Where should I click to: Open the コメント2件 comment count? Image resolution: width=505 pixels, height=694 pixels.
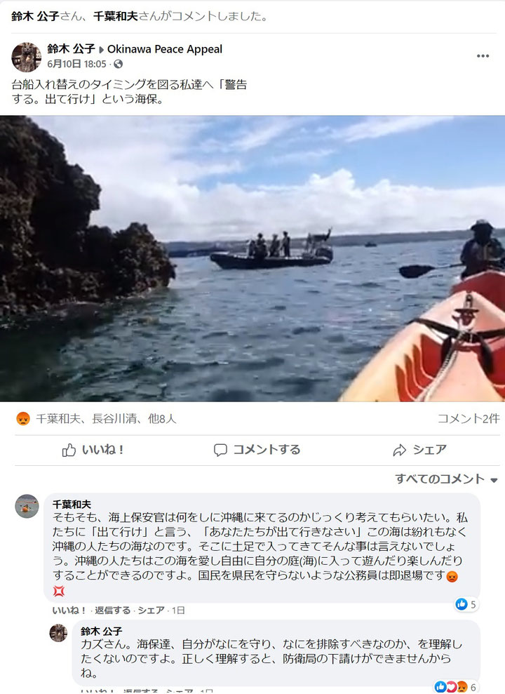pos(469,418)
